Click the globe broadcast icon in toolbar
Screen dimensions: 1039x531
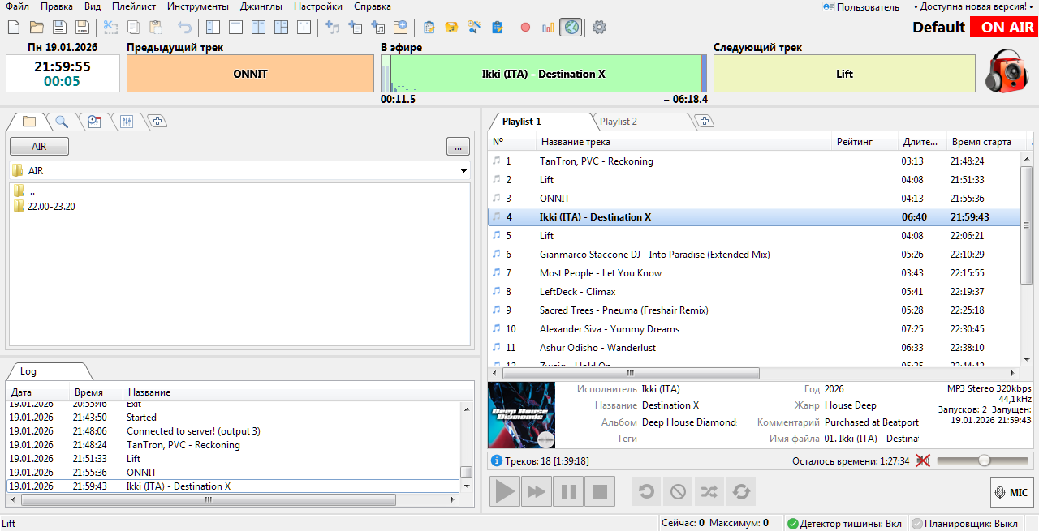click(571, 28)
